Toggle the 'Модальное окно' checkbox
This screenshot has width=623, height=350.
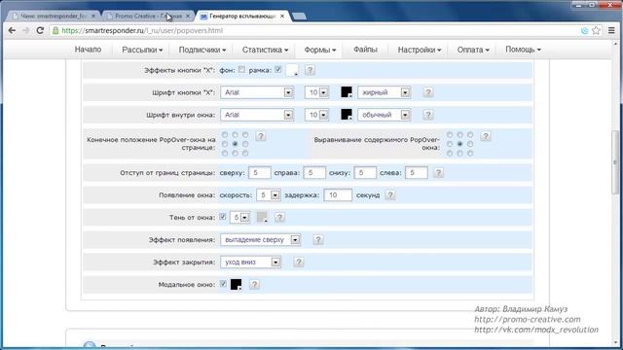223,284
